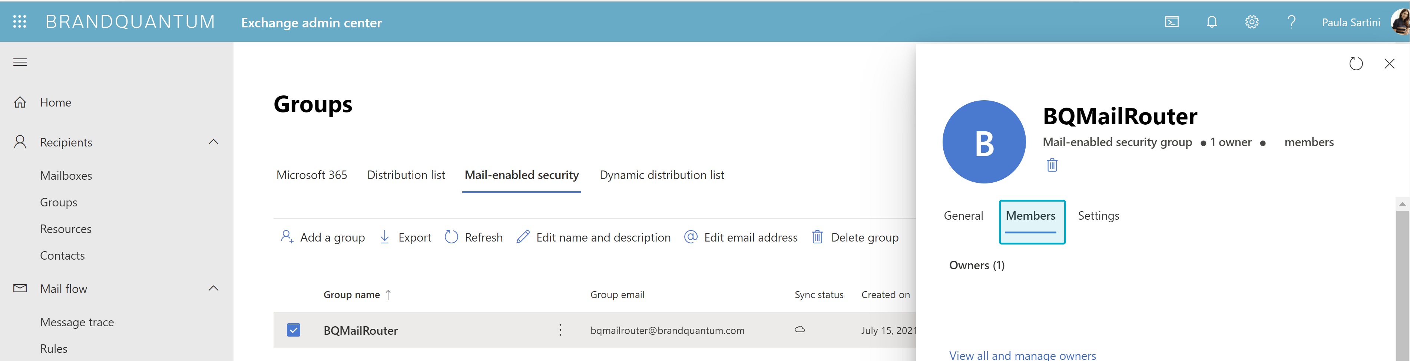The width and height of the screenshot is (1410, 361).
Task: Open Mailboxes in the sidebar
Action: click(x=66, y=175)
